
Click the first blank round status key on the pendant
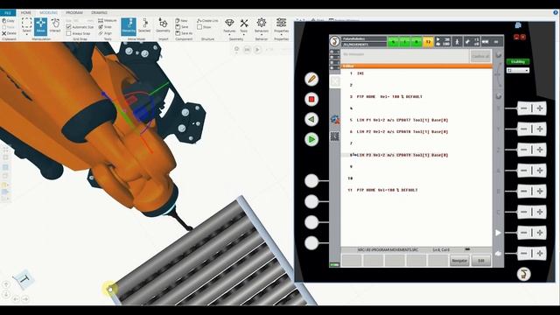(x=311, y=181)
